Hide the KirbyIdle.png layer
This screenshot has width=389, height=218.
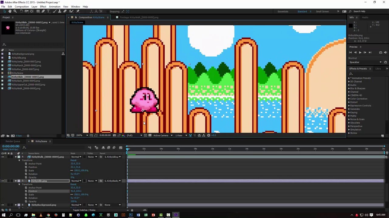[2, 181]
